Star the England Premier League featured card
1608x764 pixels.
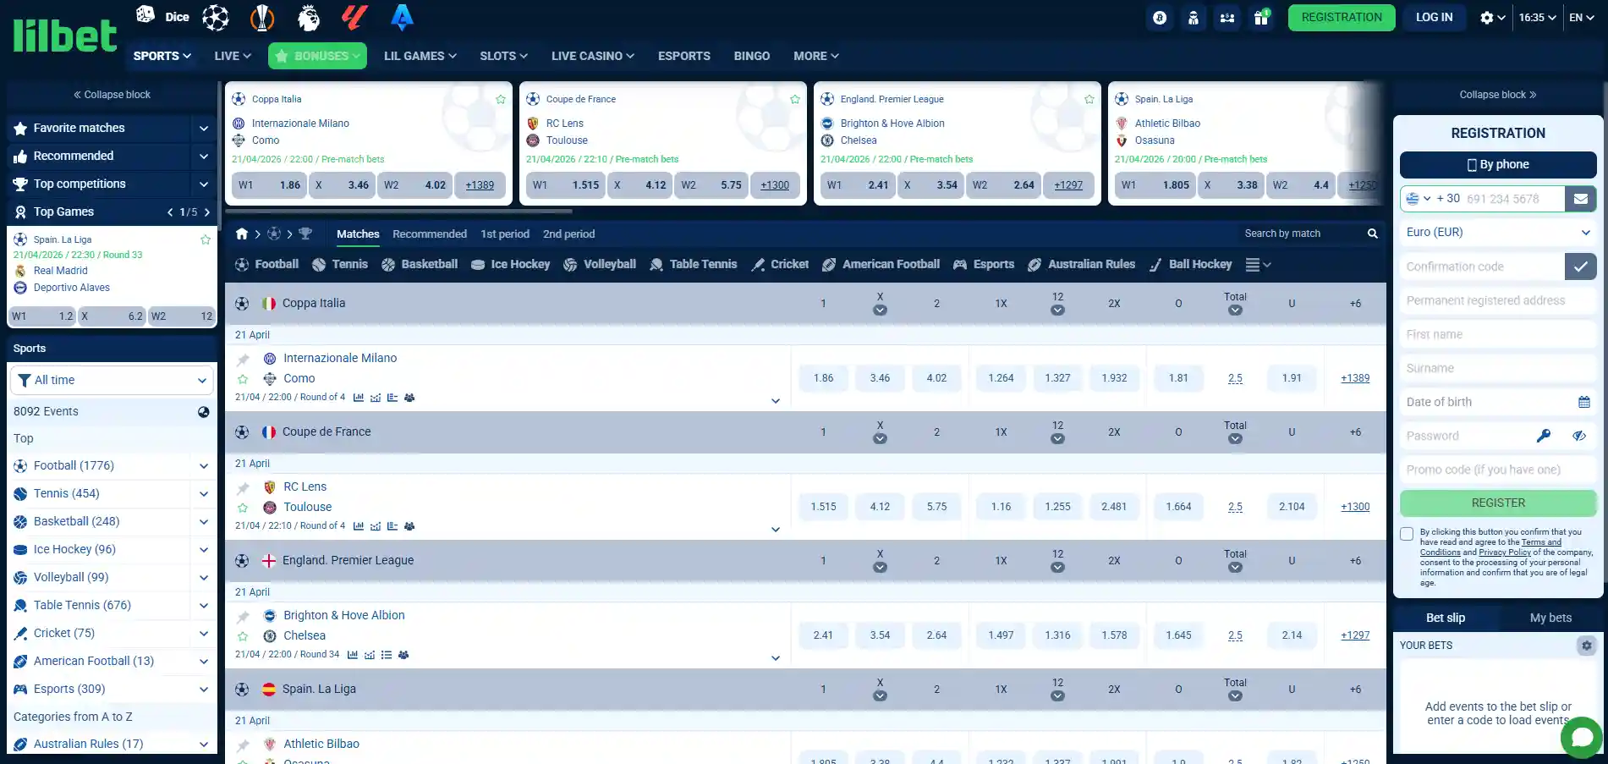pos(1089,99)
